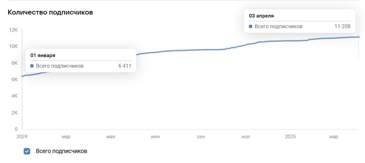
Task: Click the "мая" x-axis label
Action: tap(111, 137)
